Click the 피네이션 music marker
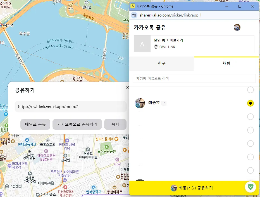This screenshot has height=197, width=260. (52, 183)
